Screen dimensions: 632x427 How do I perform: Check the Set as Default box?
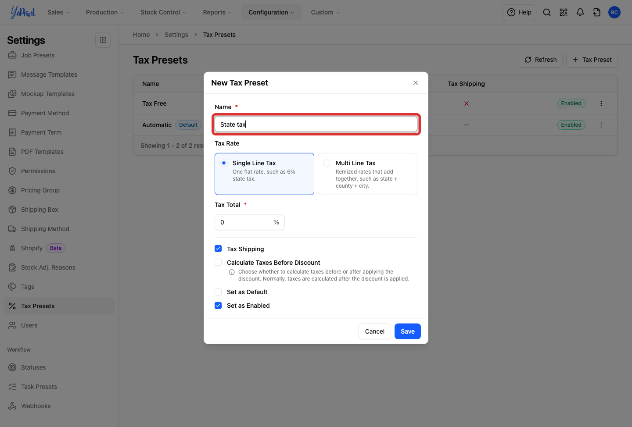pos(218,292)
